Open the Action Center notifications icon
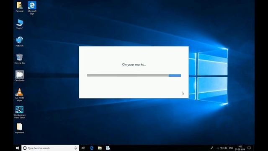Image resolution: width=268 pixels, height=151 pixels. point(249,148)
